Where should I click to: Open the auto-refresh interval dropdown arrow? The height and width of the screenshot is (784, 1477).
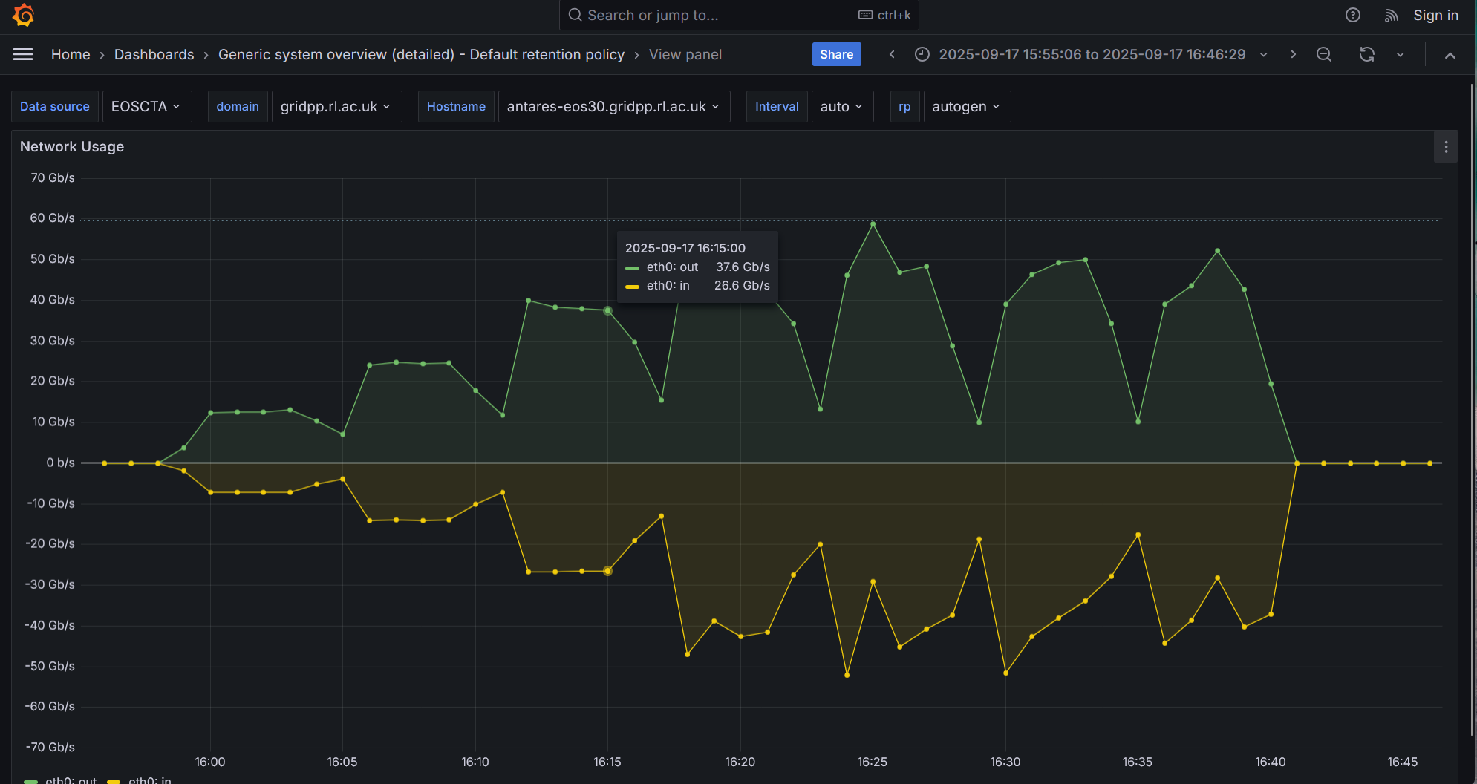(x=1400, y=54)
